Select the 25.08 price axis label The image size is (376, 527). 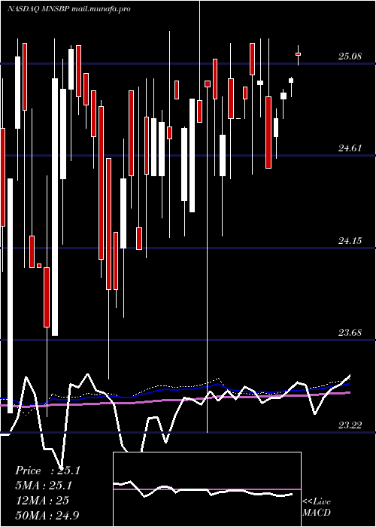pos(350,56)
